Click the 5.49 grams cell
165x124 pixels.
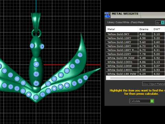[x=145, y=70]
